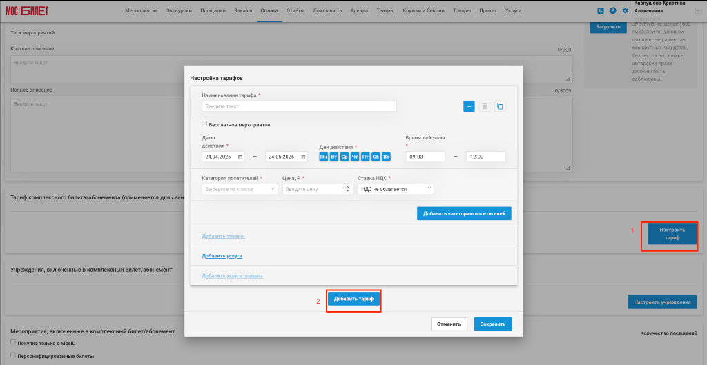Adjust price with the Цена stepper arrows
This screenshot has height=365, width=707.
pyautogui.click(x=348, y=189)
